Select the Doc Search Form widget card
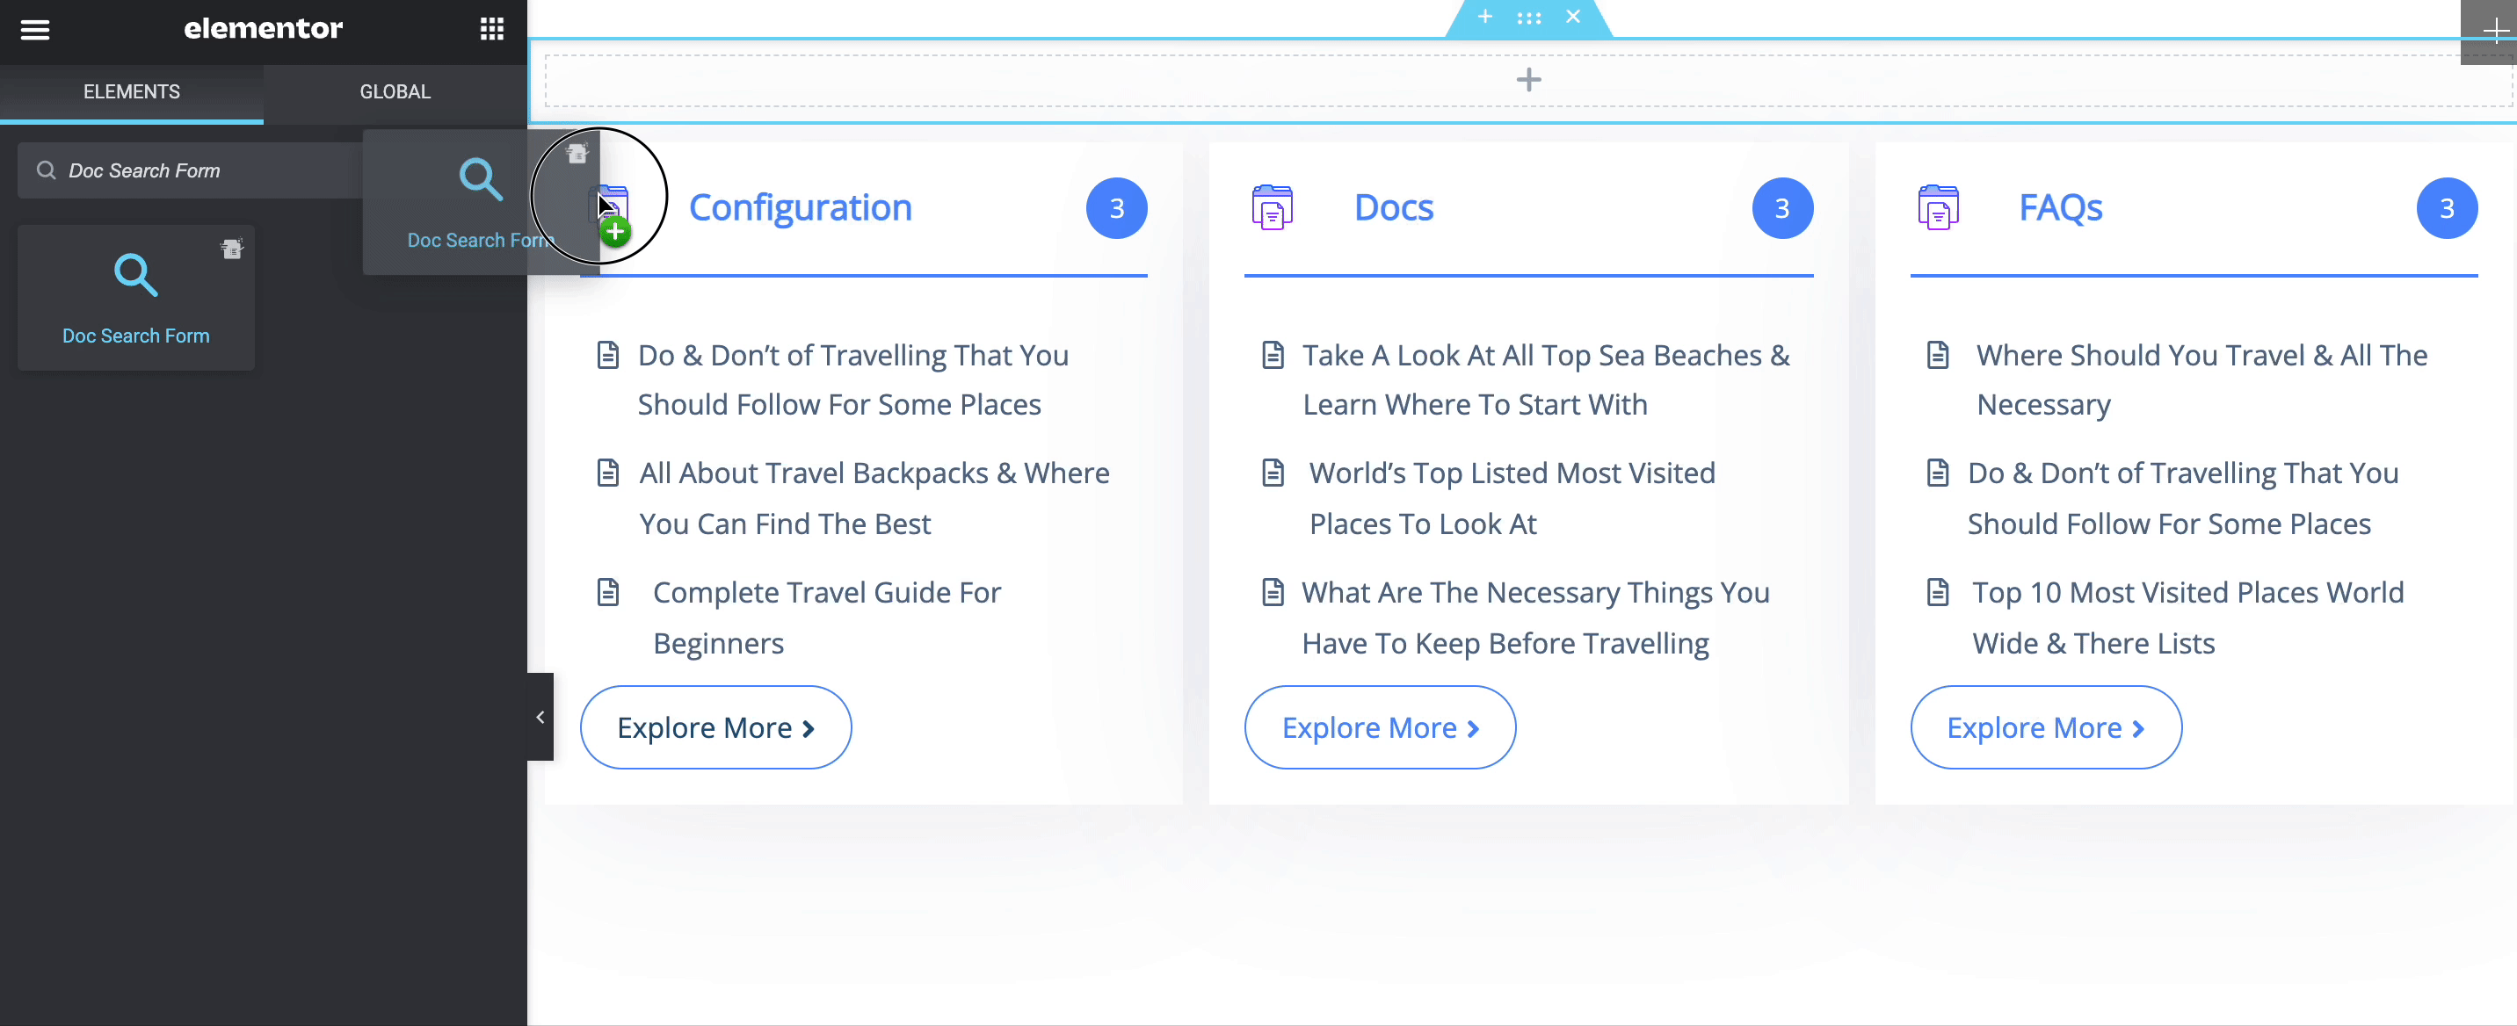Image resolution: width=2517 pixels, height=1026 pixels. (136, 298)
